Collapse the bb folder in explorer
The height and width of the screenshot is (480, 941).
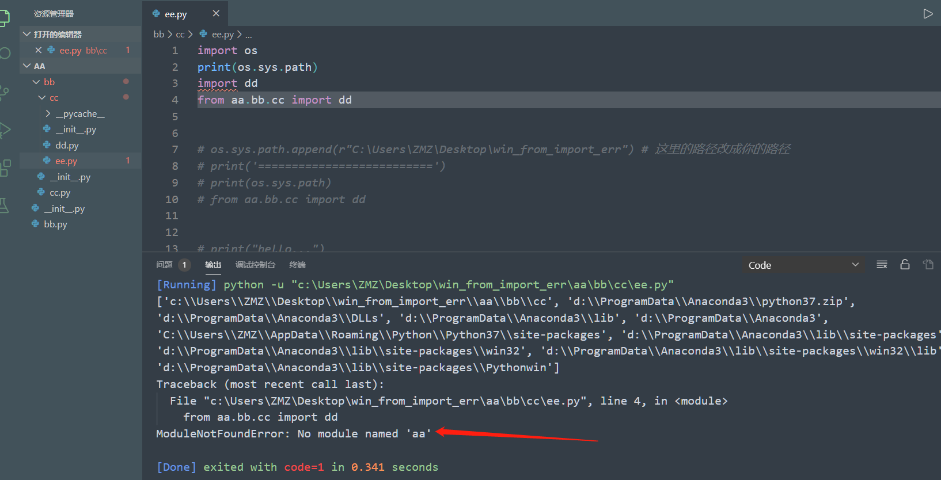(x=80, y=82)
